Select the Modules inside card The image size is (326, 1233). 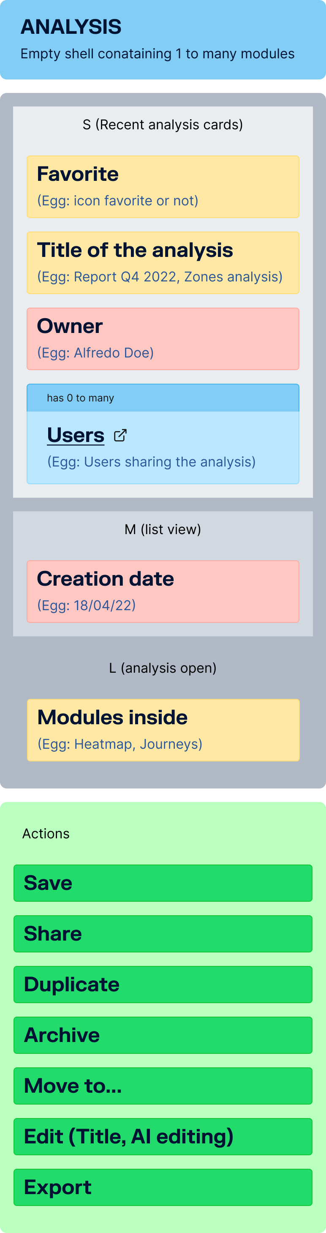click(x=163, y=730)
